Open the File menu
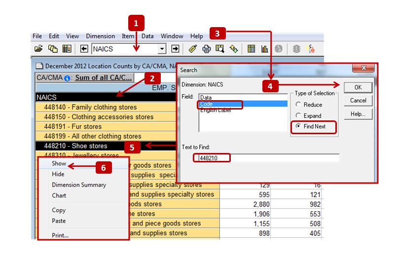The image size is (397, 264). (x=37, y=36)
